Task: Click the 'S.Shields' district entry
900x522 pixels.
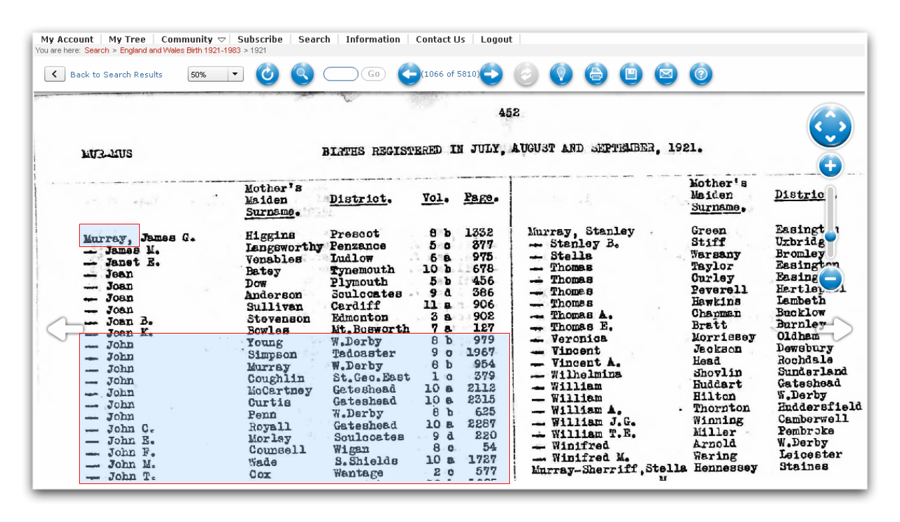Action: pos(366,461)
